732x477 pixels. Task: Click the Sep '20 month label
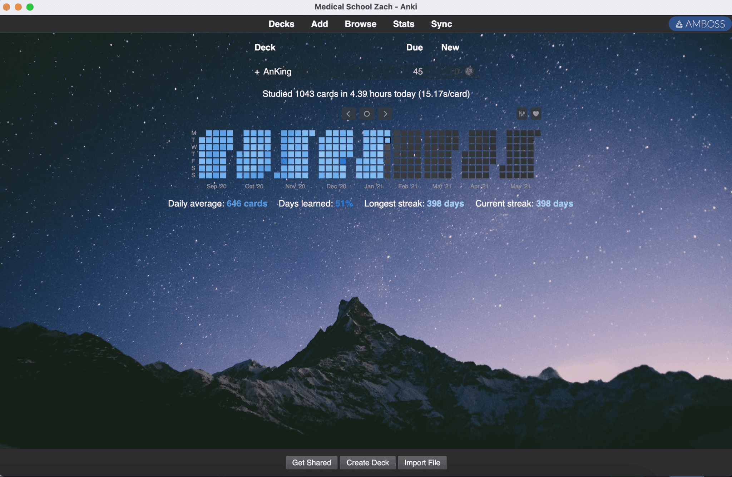pos(216,186)
